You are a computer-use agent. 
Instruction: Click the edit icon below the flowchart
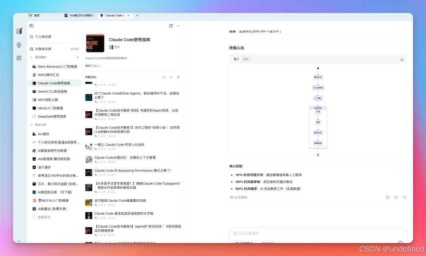click(x=388, y=197)
